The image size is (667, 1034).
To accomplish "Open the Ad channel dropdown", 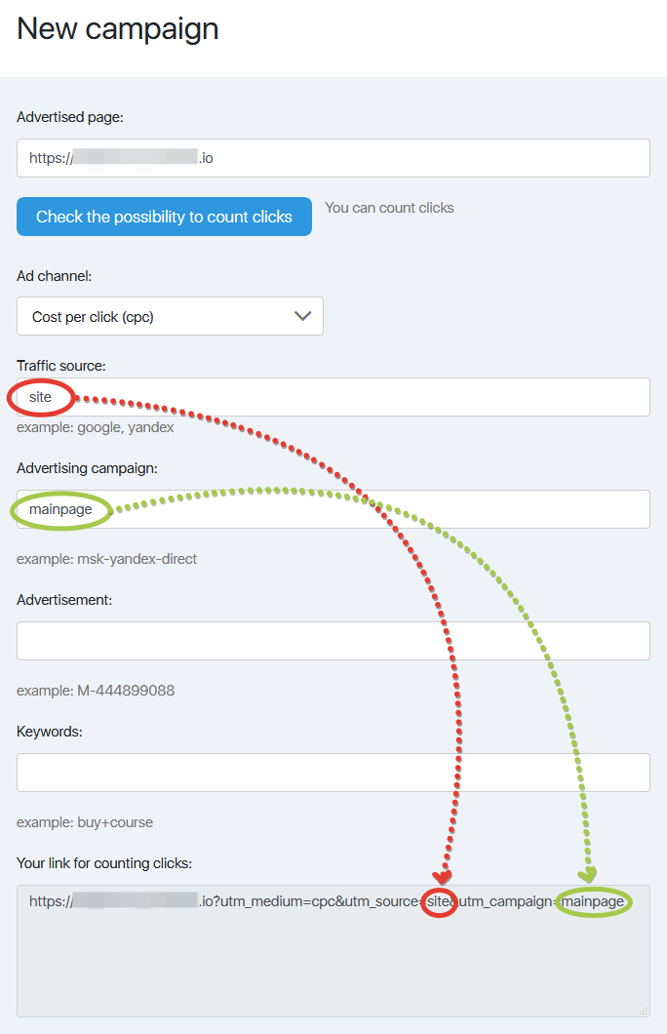I will click(170, 316).
